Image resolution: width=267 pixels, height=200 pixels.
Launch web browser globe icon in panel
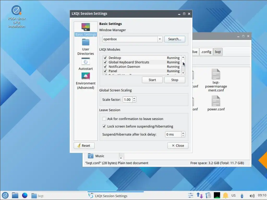(25, 195)
